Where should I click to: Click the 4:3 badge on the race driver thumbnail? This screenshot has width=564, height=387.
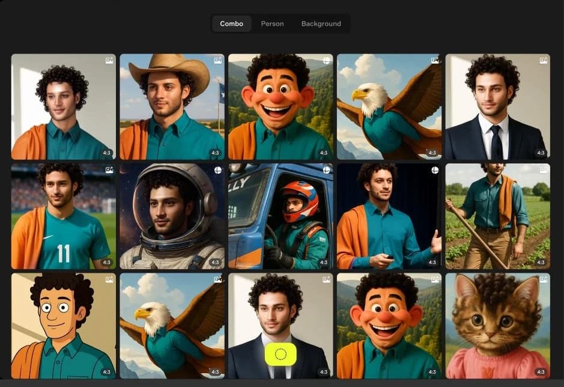324,263
